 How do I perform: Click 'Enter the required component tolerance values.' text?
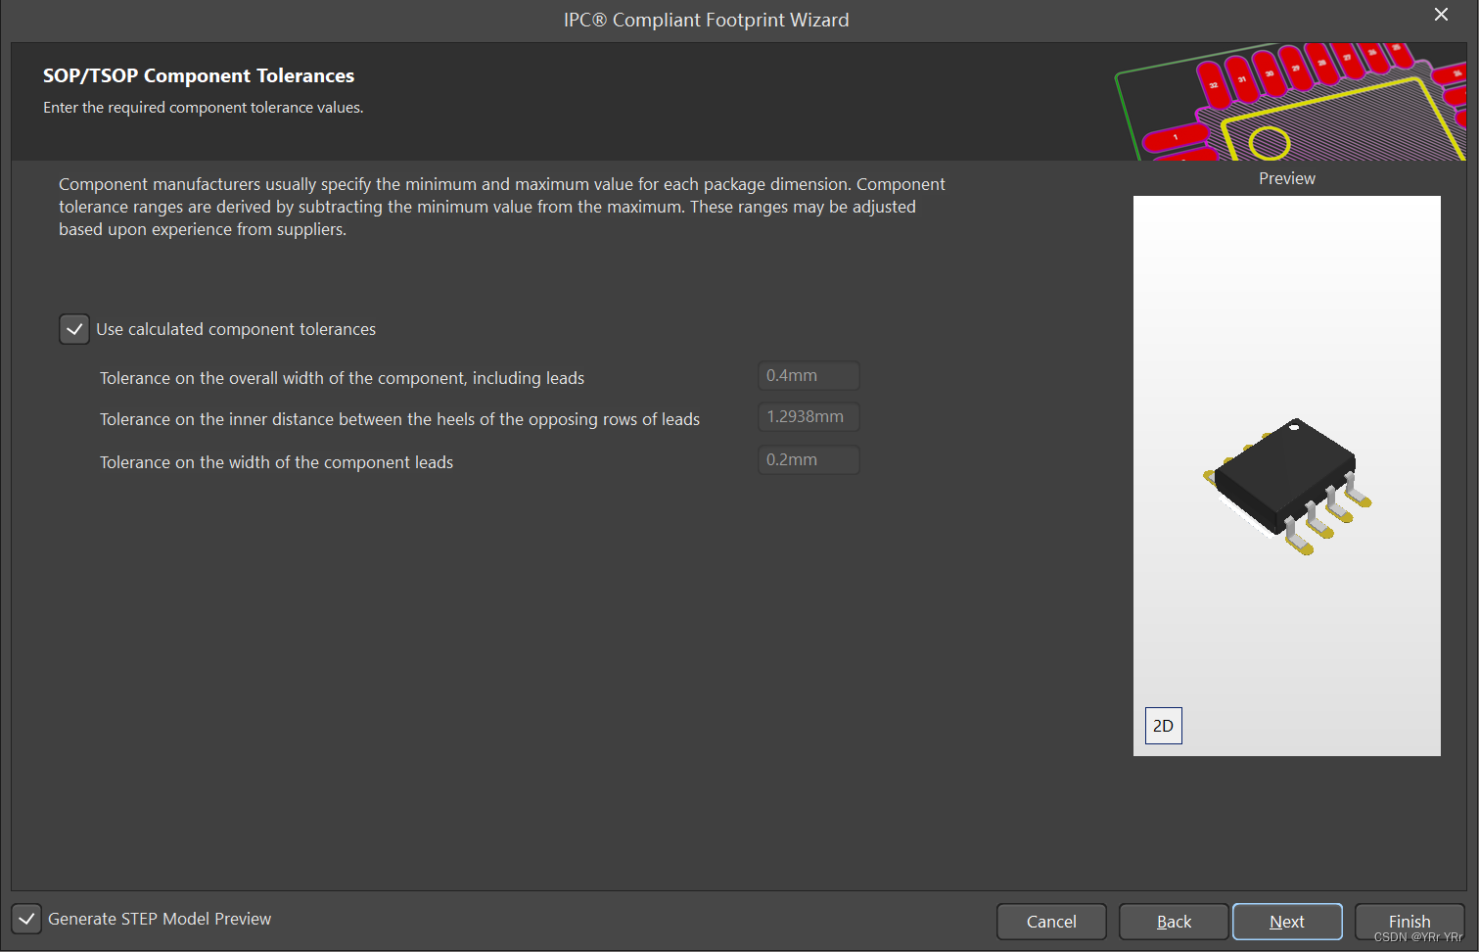coord(204,108)
